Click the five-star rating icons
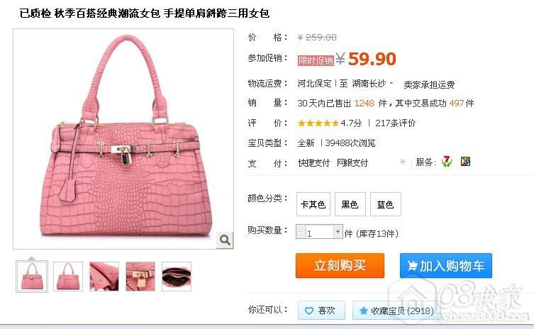Screen dimensions: 534x329 pyautogui.click(x=318, y=123)
